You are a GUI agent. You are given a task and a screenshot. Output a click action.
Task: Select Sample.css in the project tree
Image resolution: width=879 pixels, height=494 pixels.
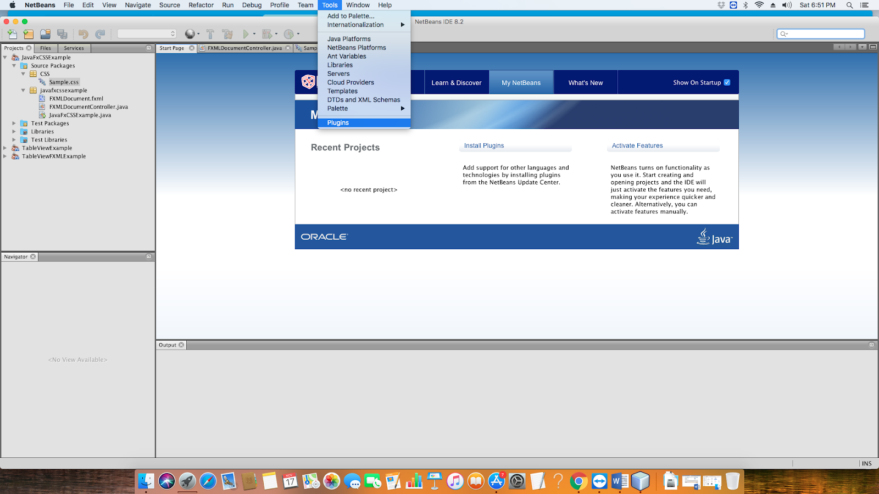[64, 82]
